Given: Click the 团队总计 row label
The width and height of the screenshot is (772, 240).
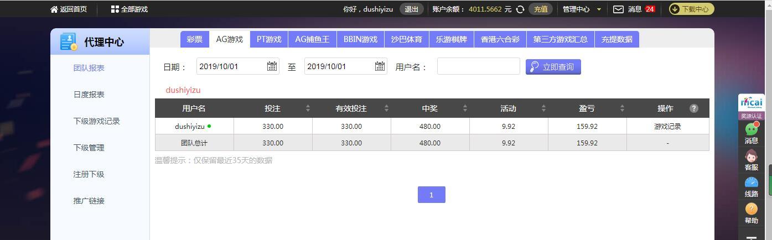Looking at the screenshot, I should pos(194,143).
